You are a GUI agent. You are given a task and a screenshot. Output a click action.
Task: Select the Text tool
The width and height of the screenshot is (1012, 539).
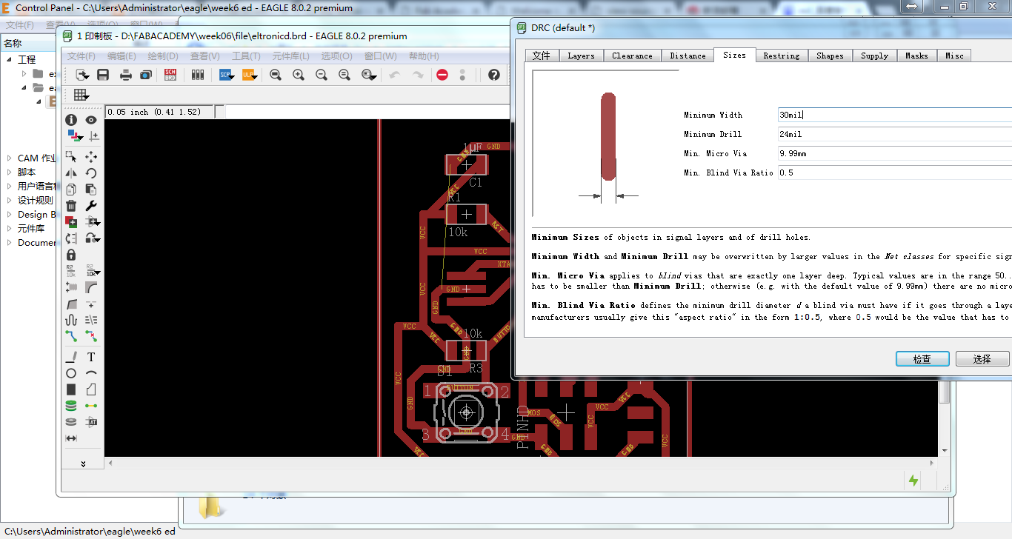coord(91,357)
